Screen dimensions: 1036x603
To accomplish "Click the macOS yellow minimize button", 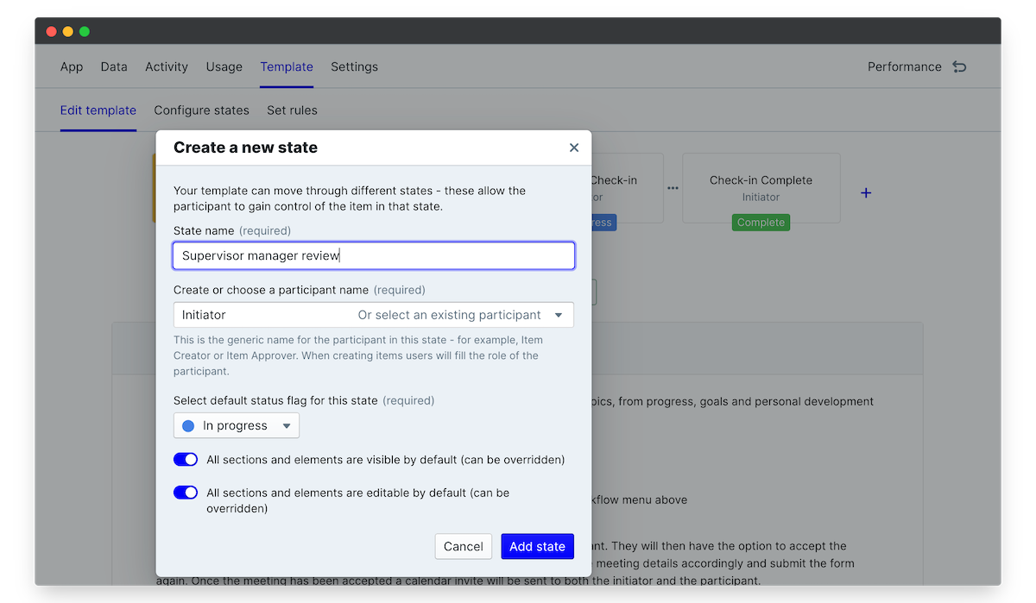I will click(x=67, y=31).
